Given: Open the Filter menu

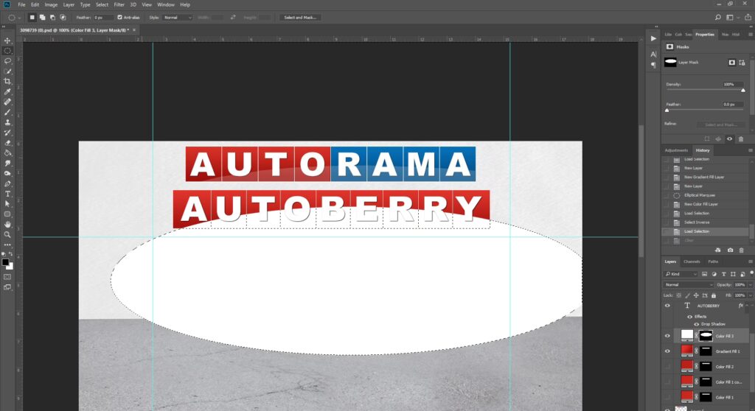Looking at the screenshot, I should coord(119,4).
